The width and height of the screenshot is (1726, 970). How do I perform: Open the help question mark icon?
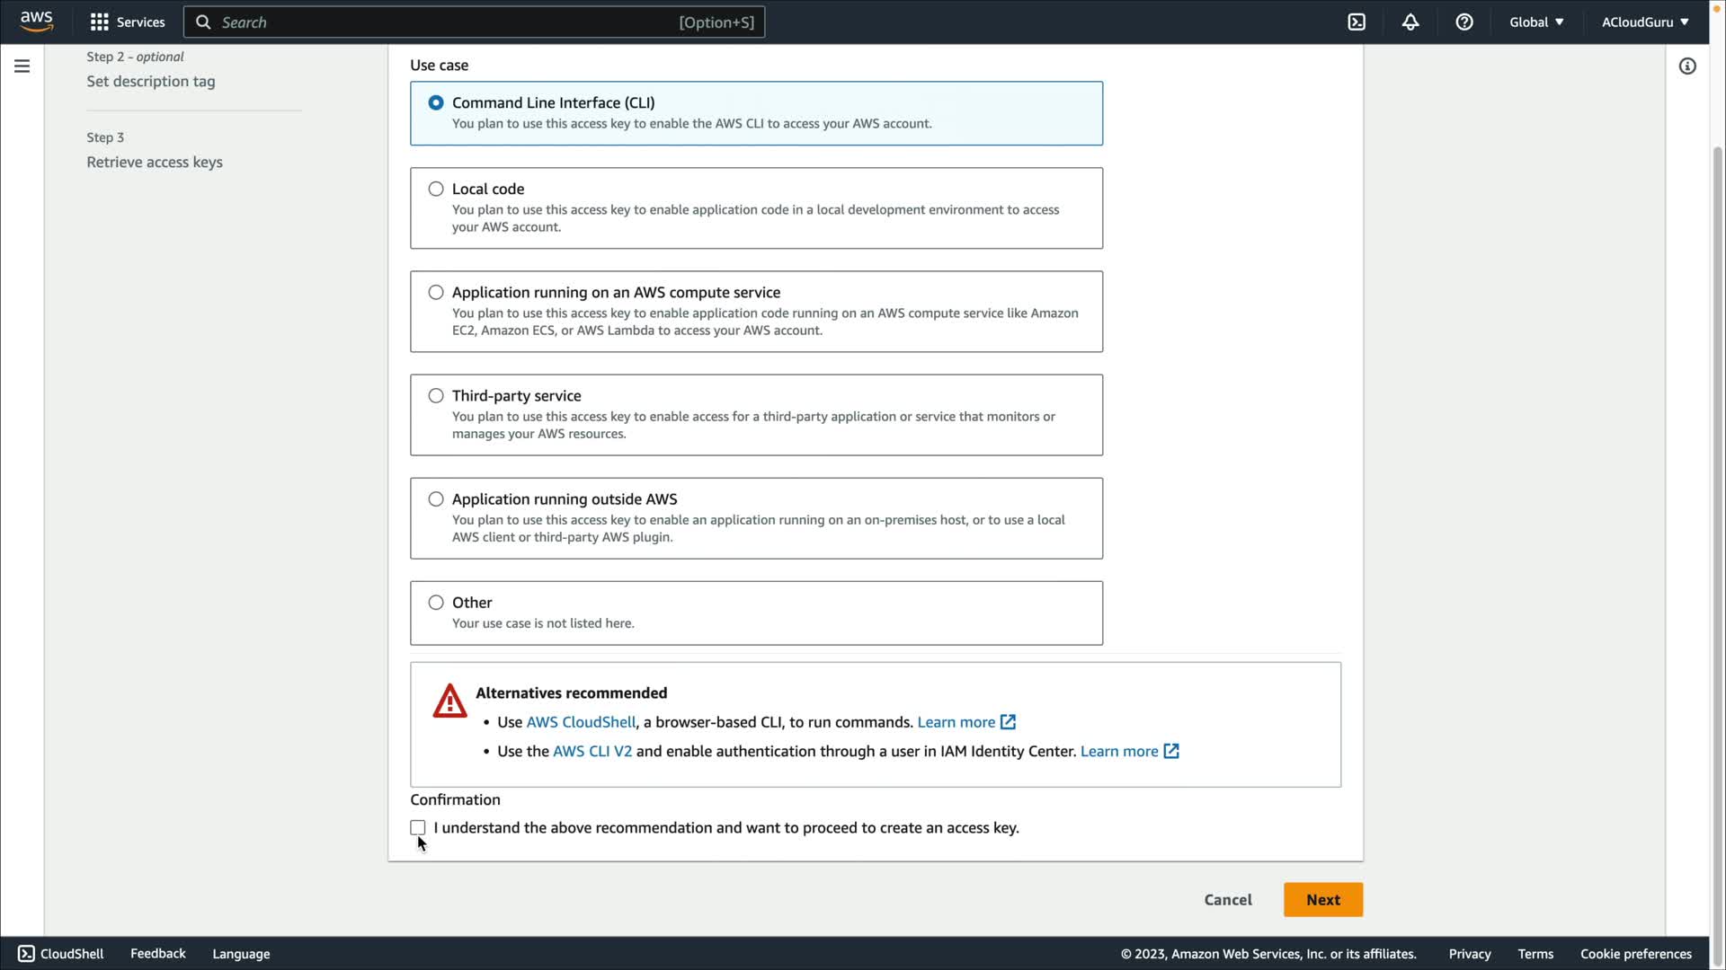tap(1464, 22)
